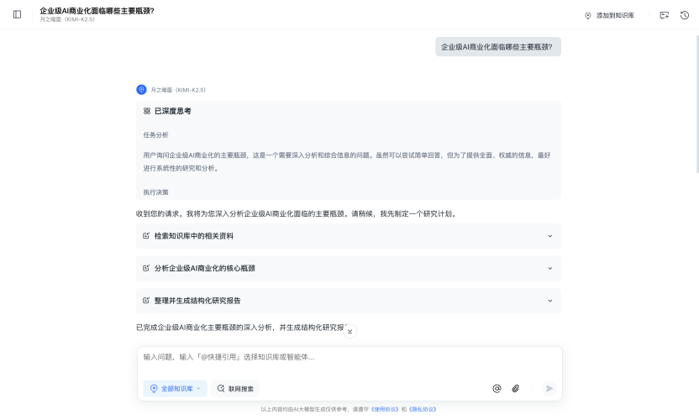Screen dimensions: 699x420
Task: Click the icon beside 检索知识库中的相关资料
Action: click(146, 236)
